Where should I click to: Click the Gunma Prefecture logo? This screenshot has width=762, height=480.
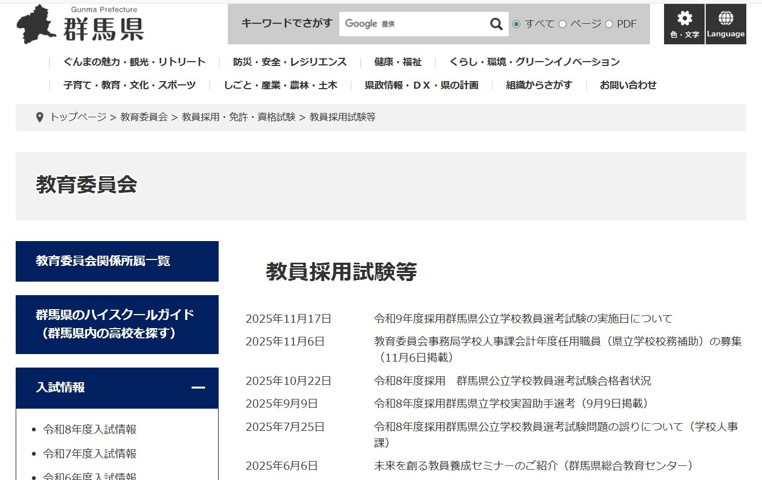pos(80,24)
